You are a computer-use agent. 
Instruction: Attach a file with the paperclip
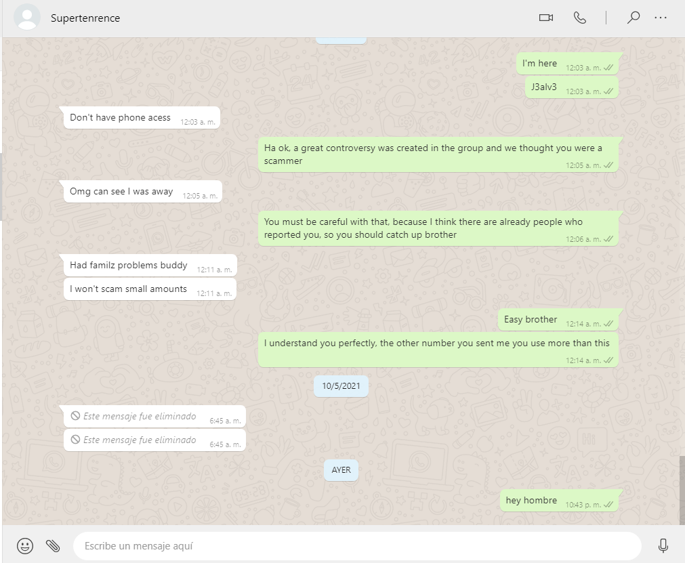[x=53, y=546]
